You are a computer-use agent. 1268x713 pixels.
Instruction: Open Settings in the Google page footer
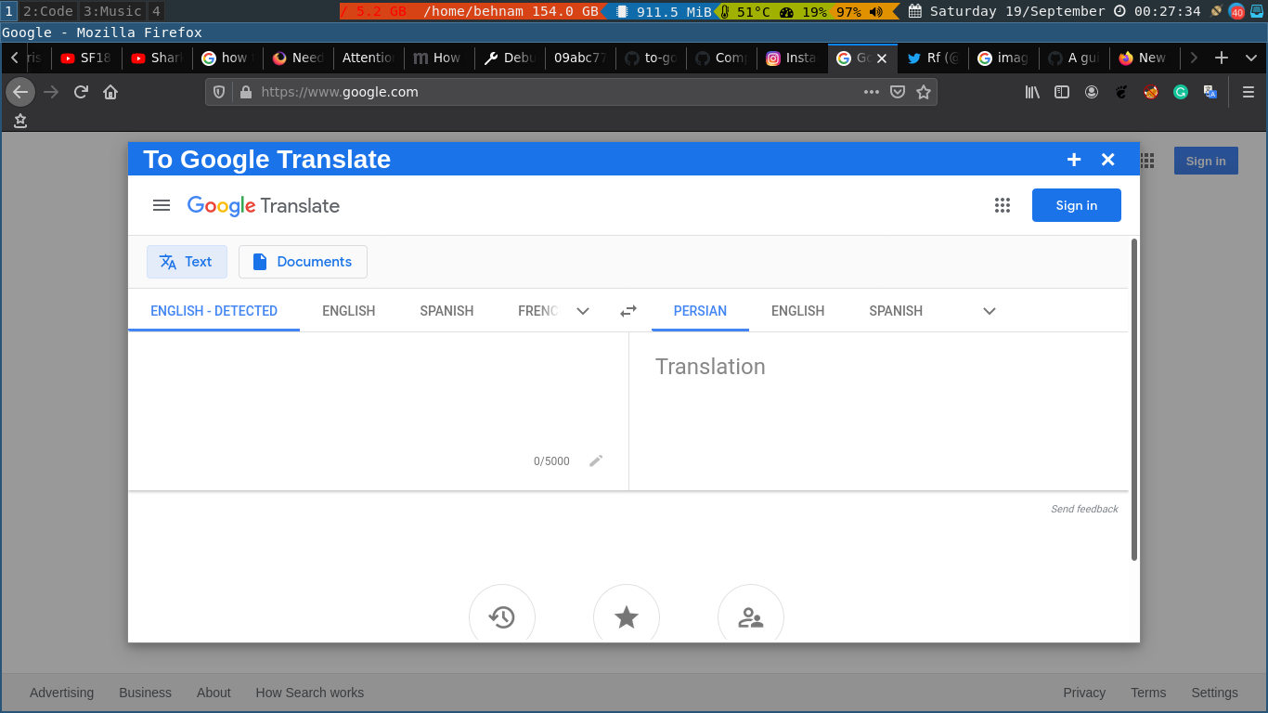click(1214, 693)
